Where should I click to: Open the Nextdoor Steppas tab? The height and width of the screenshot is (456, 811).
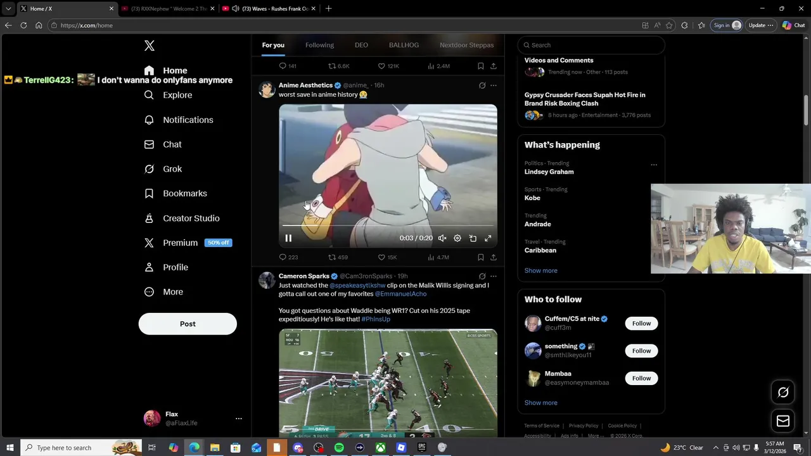[466, 45]
